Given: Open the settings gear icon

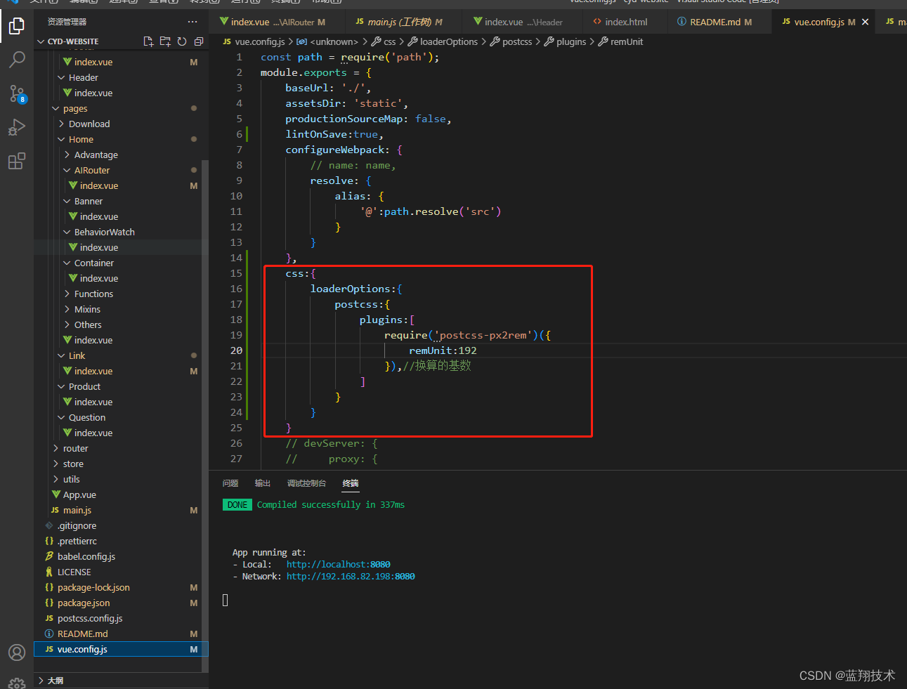Looking at the screenshot, I should 17,682.
